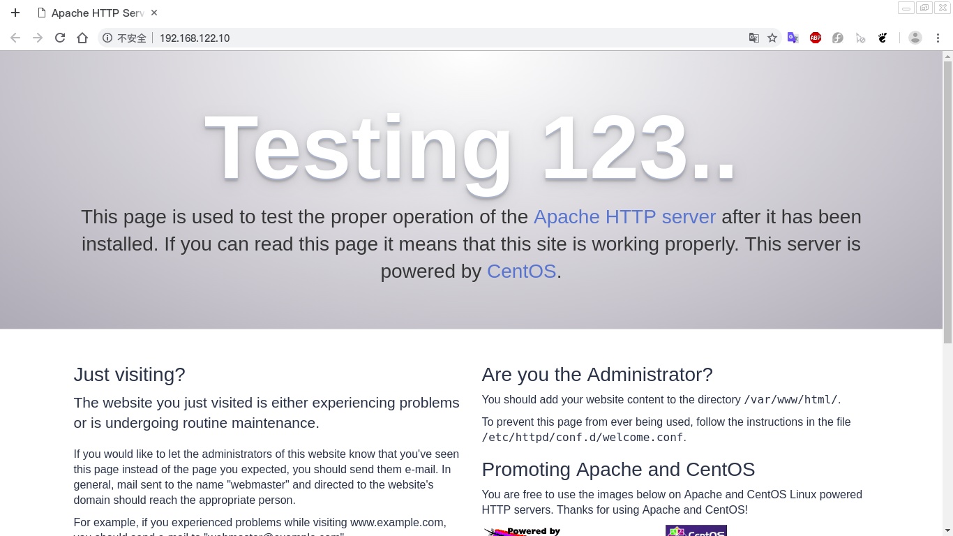This screenshot has width=953, height=536.
Task: Reload the current page
Action: point(59,38)
